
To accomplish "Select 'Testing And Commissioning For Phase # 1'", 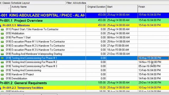I will 34,58.
